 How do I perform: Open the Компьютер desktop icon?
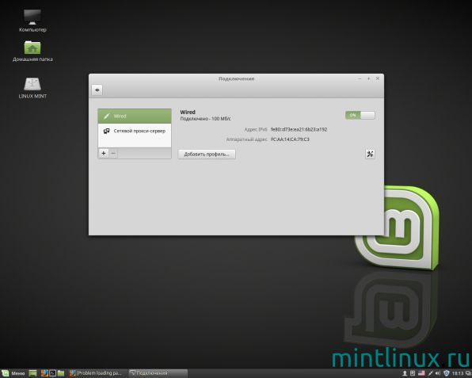[x=32, y=21]
